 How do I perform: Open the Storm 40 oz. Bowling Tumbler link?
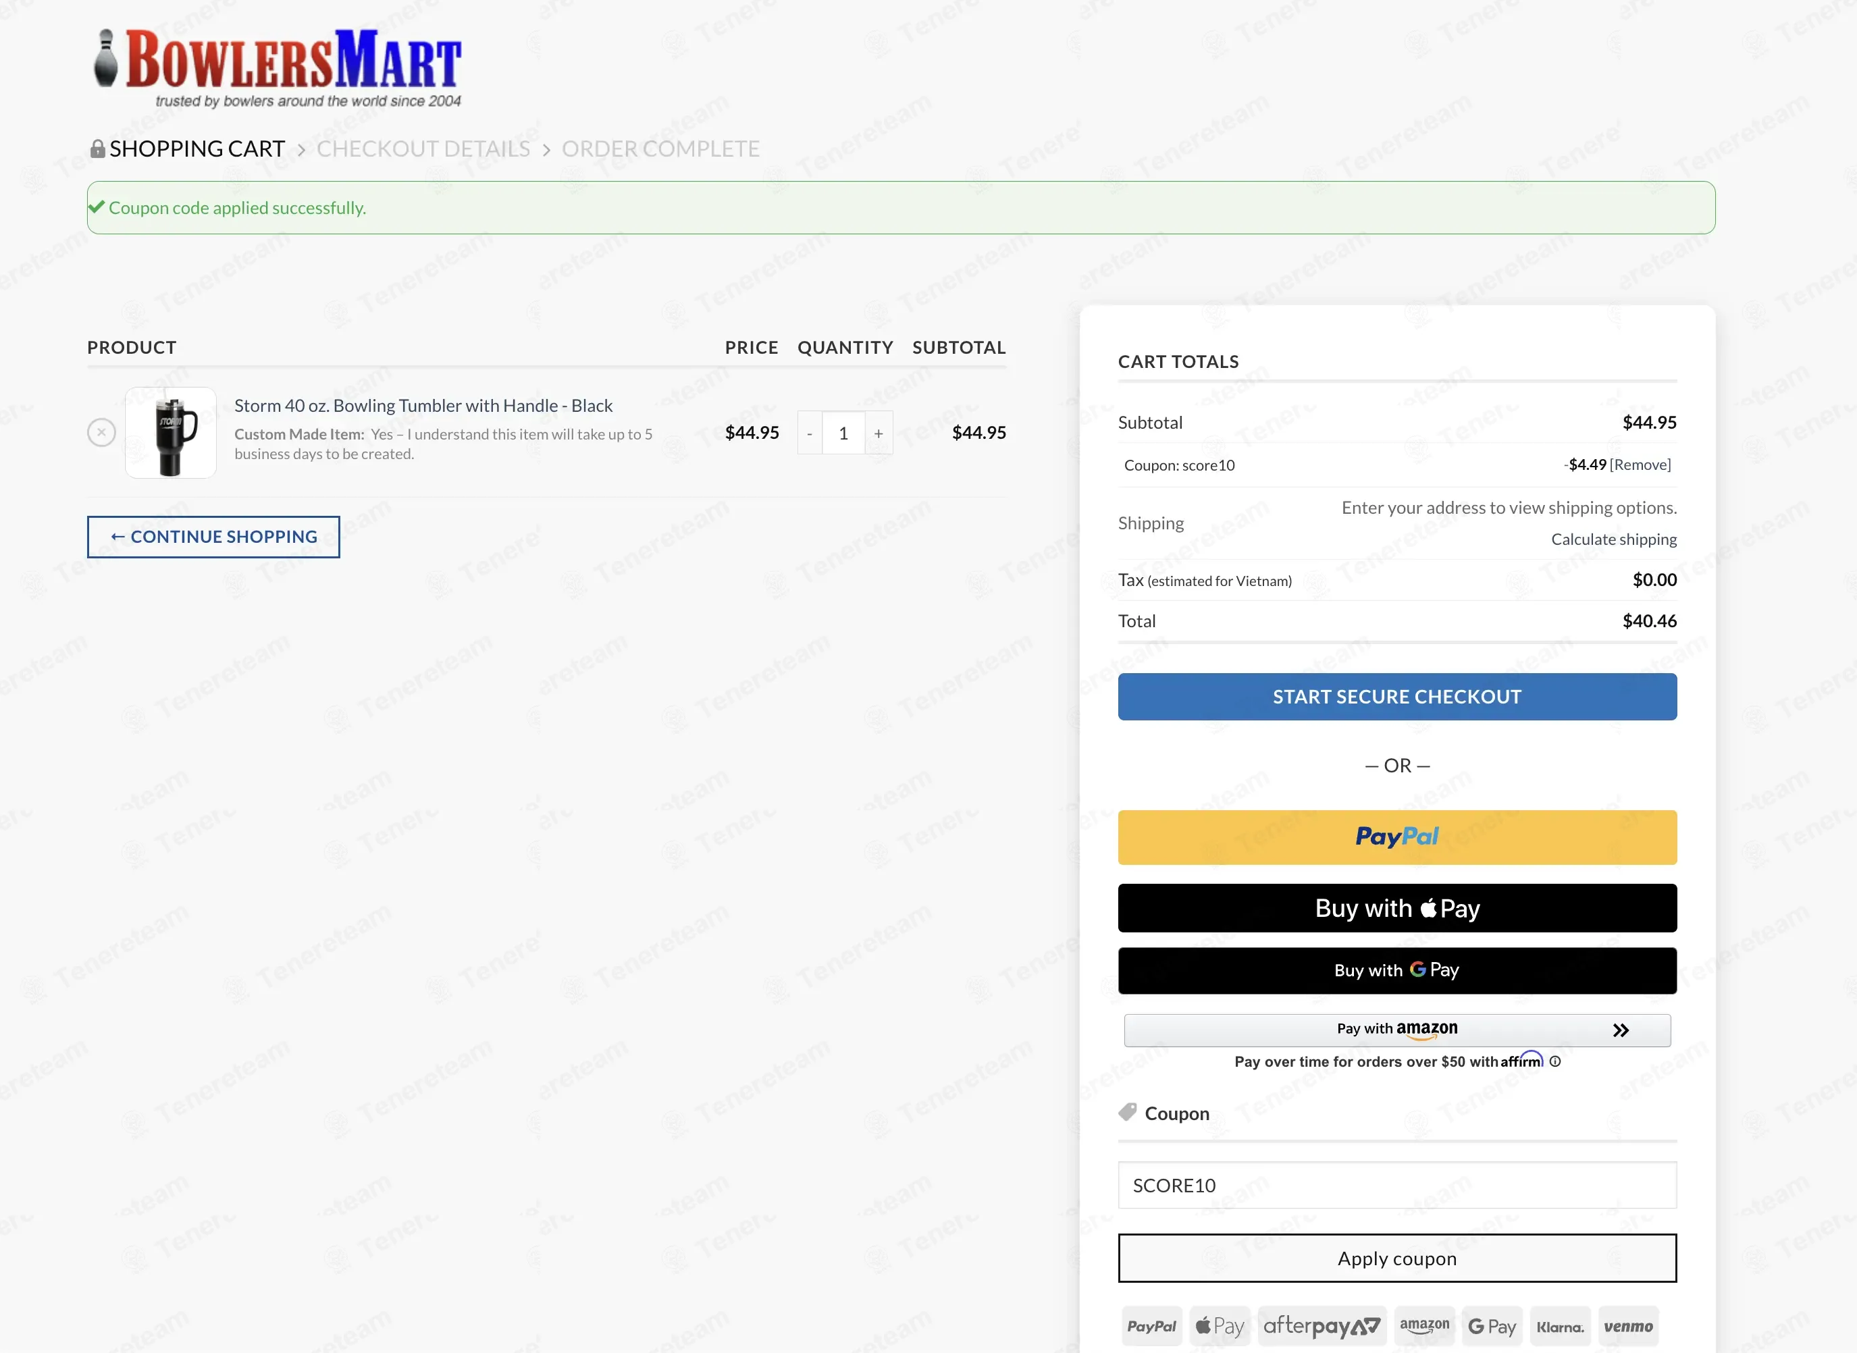pyautogui.click(x=423, y=405)
